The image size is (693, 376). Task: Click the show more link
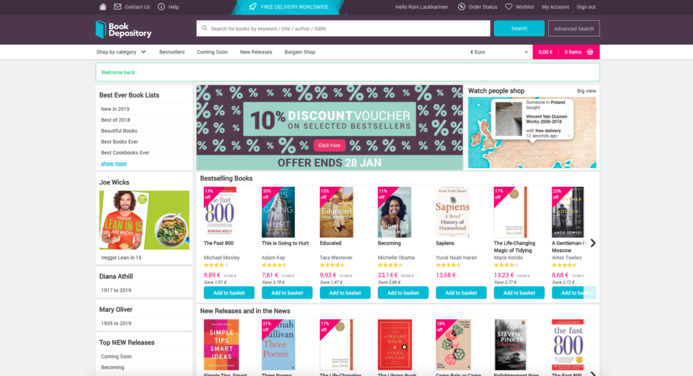tap(114, 163)
